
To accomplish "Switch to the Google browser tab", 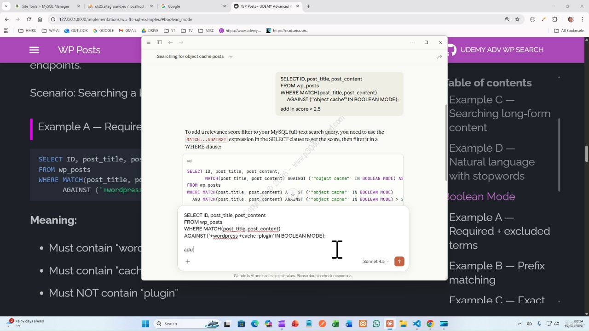I will (191, 6).
